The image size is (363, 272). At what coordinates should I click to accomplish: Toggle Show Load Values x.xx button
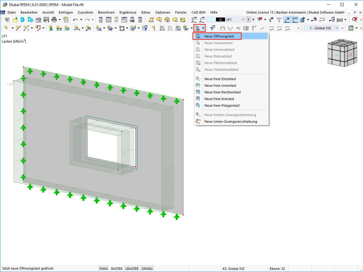295,20
